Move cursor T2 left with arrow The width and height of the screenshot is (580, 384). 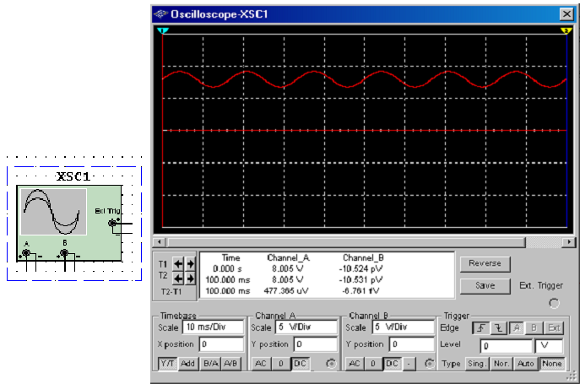pos(177,277)
